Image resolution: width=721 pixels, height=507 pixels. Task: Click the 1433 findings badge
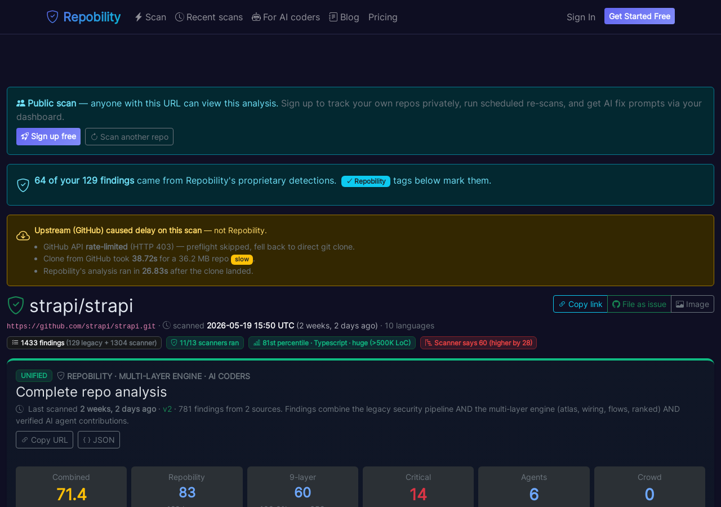[x=84, y=343]
